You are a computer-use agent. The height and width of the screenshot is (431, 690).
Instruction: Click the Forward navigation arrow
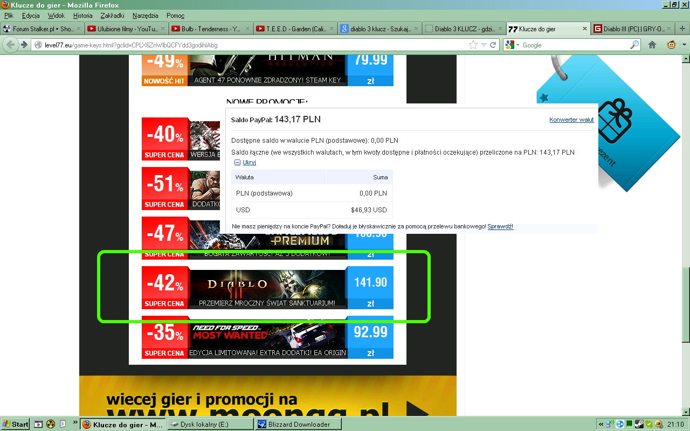point(24,45)
